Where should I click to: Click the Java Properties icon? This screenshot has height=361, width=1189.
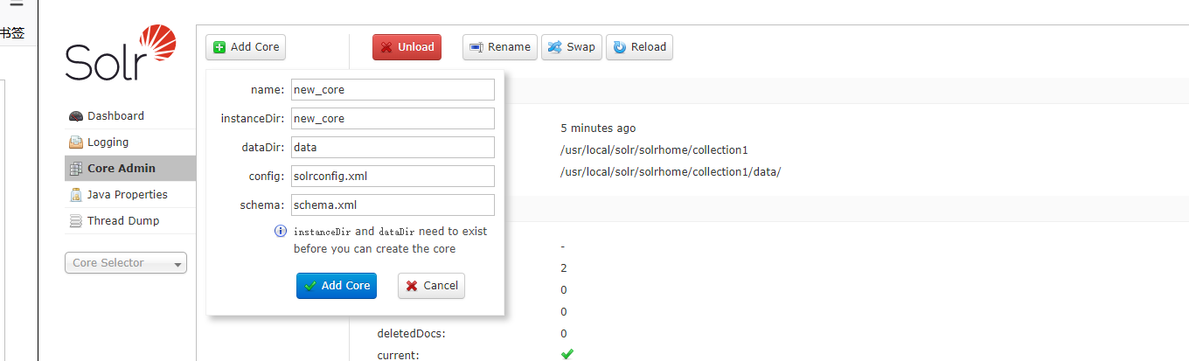76,195
